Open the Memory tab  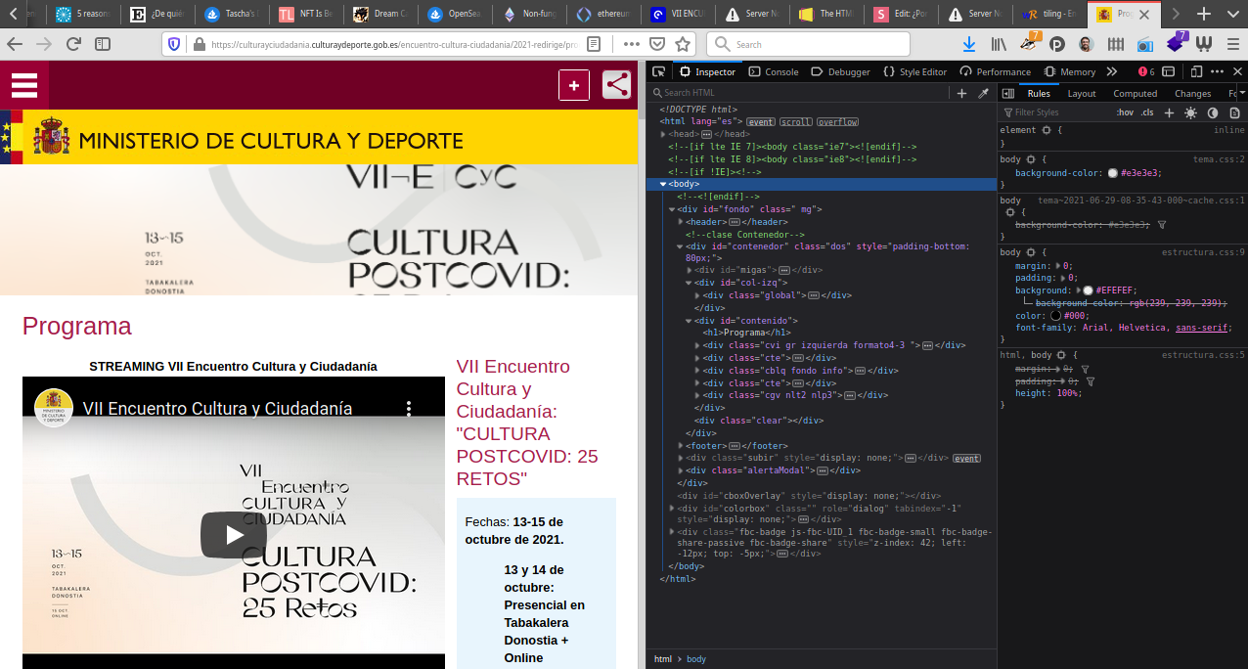1070,71
